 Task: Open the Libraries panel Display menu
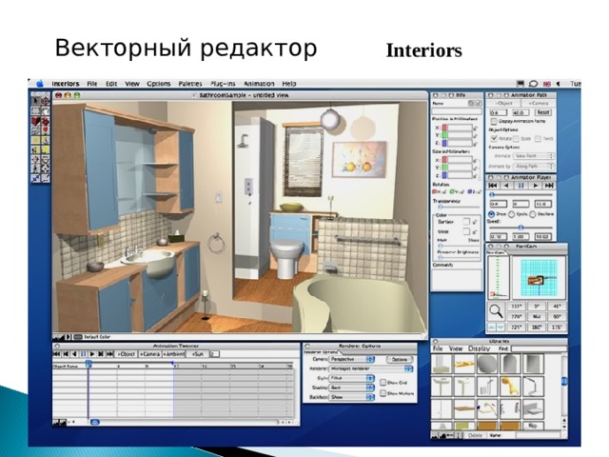[x=480, y=349]
